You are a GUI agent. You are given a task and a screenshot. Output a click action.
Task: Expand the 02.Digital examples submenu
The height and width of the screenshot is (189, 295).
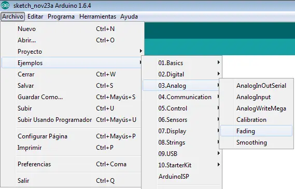pos(182,74)
